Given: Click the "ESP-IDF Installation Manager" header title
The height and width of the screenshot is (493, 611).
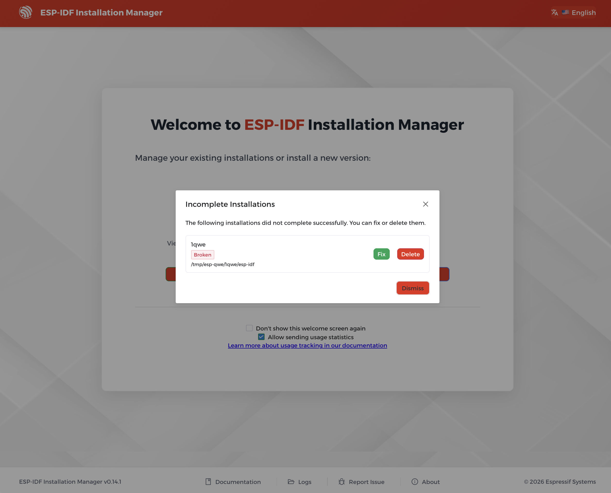Looking at the screenshot, I should [101, 13].
